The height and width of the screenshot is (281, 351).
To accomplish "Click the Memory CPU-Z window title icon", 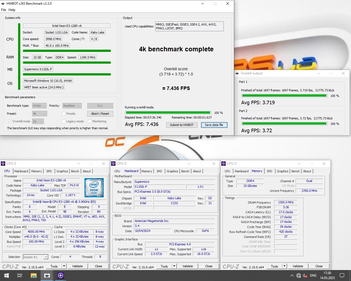I will coord(223,164).
